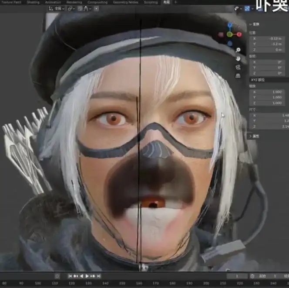Switch perspective/orthographic grid icon
The height and width of the screenshot is (288, 289).
(x=238, y=75)
